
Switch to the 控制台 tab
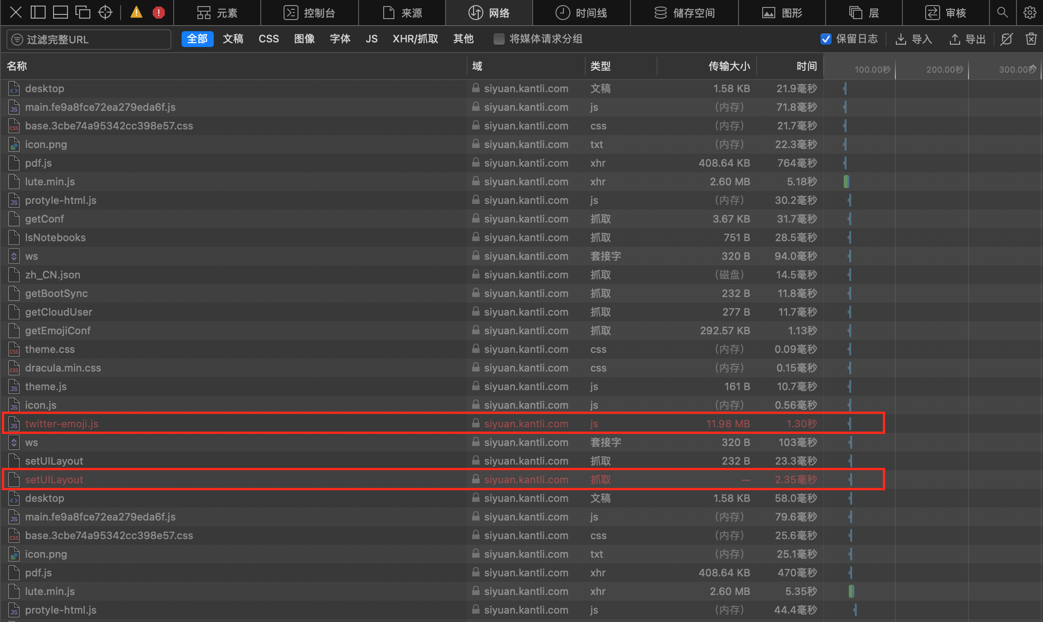point(310,13)
